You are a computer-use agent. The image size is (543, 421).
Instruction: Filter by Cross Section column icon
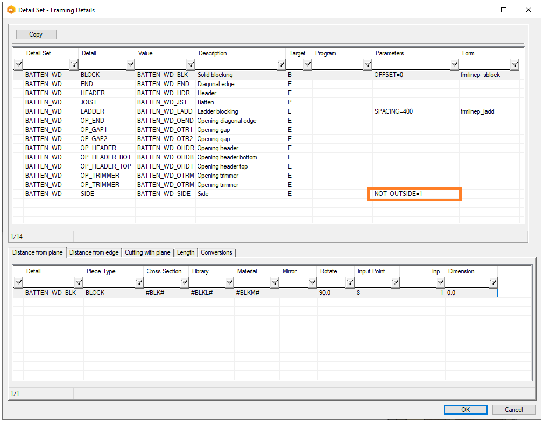(x=184, y=283)
